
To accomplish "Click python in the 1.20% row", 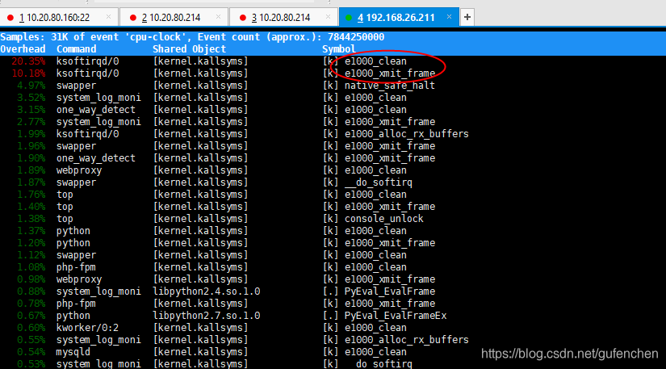I will coord(73,243).
